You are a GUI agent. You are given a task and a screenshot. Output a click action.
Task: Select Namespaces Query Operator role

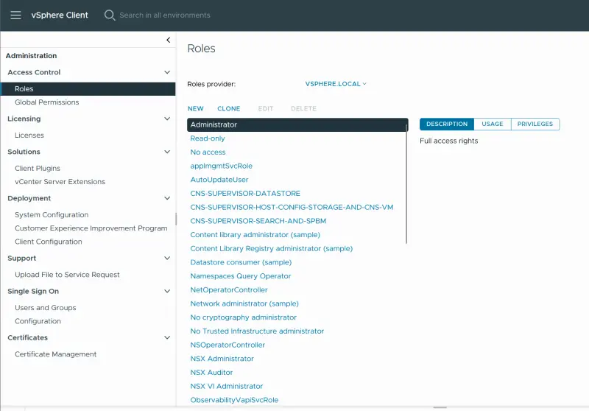tap(241, 276)
